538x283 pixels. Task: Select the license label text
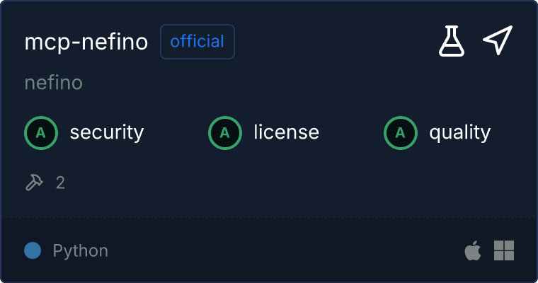coord(286,132)
